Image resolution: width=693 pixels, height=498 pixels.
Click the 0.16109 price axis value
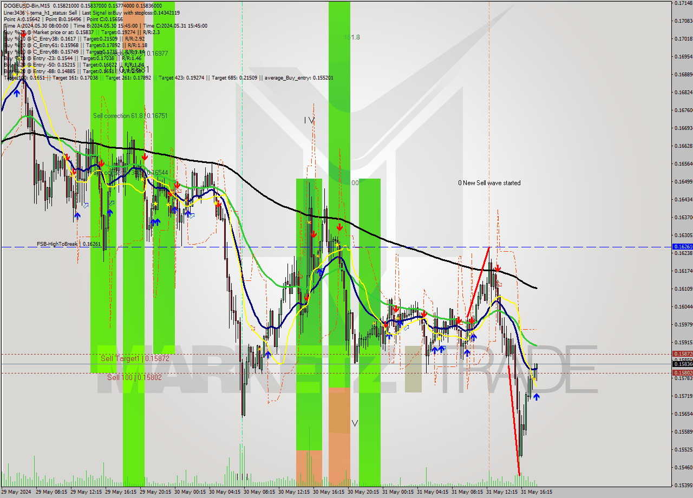pyautogui.click(x=683, y=289)
